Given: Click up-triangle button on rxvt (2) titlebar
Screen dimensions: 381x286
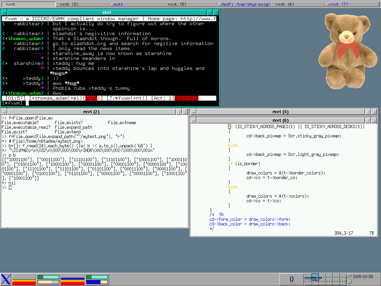Looking at the screenshot, I should [x=185, y=112].
